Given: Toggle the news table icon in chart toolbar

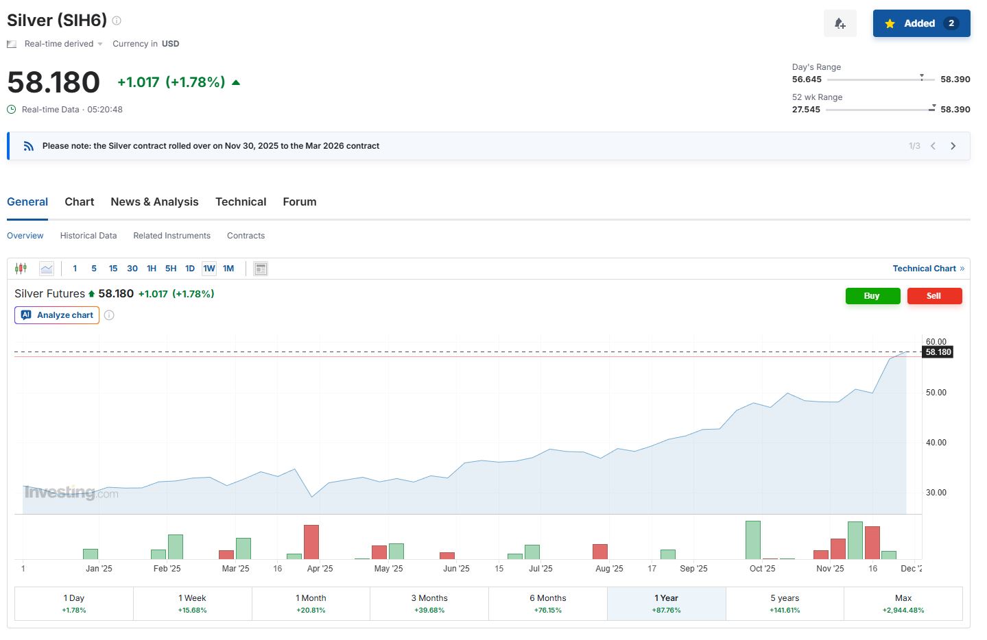Looking at the screenshot, I should tap(261, 269).
